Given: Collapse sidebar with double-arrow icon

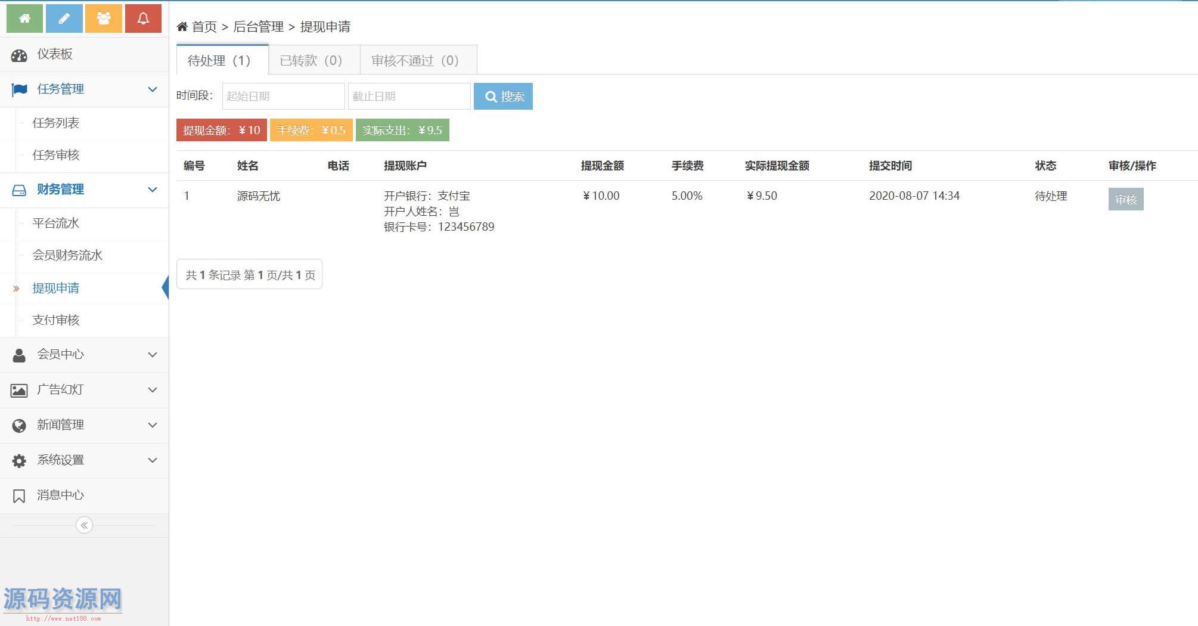Looking at the screenshot, I should point(84,525).
